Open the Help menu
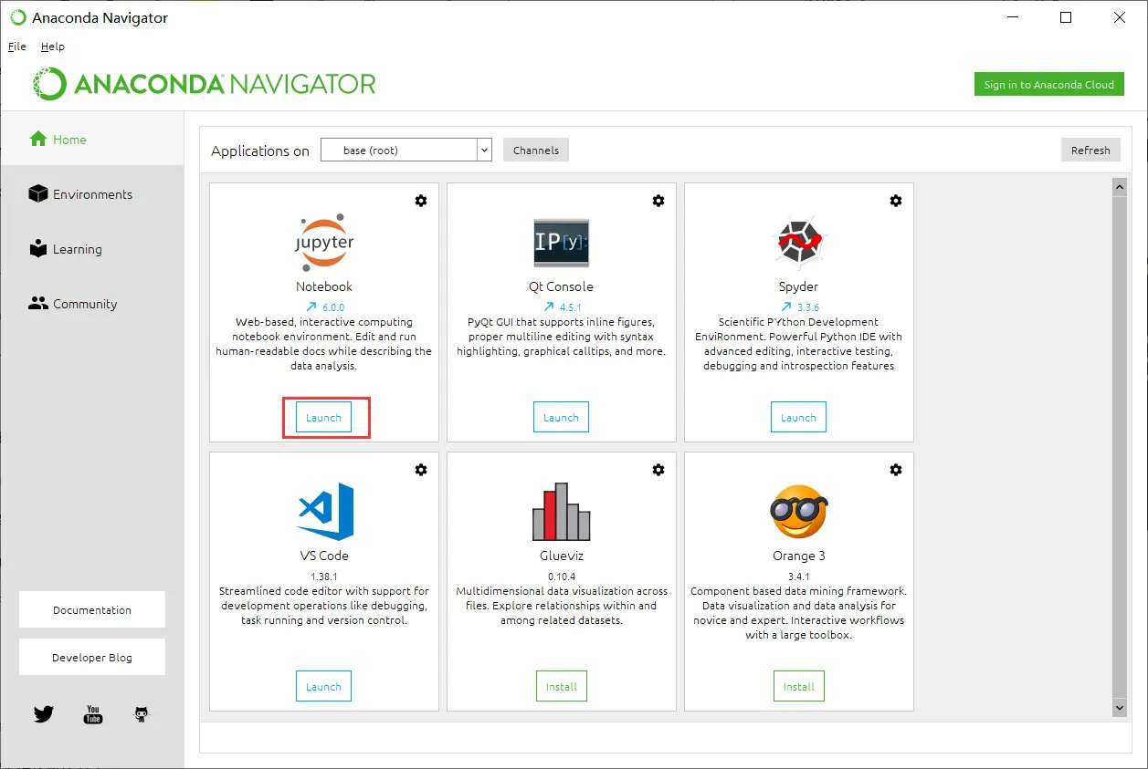The width and height of the screenshot is (1148, 769). coord(53,47)
